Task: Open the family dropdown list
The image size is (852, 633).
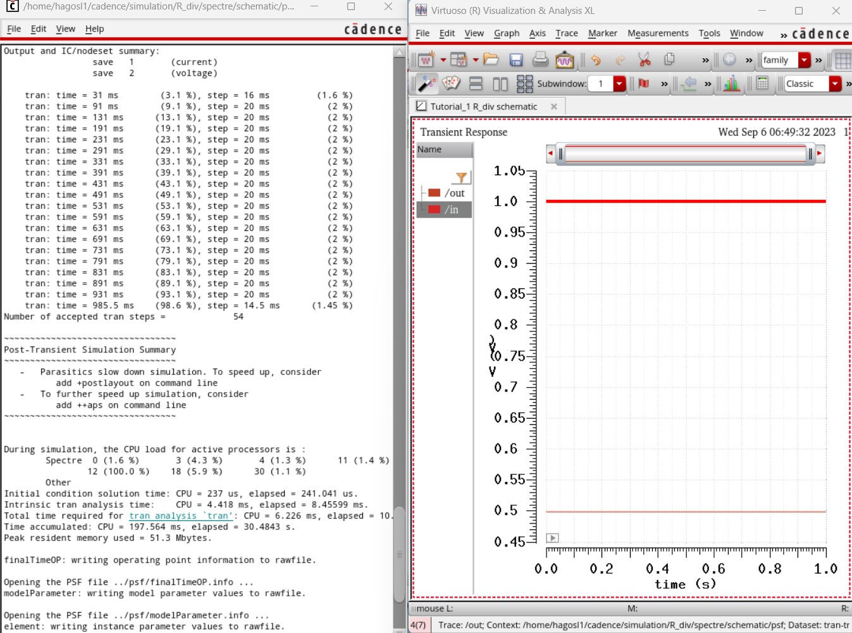Action: coord(805,60)
